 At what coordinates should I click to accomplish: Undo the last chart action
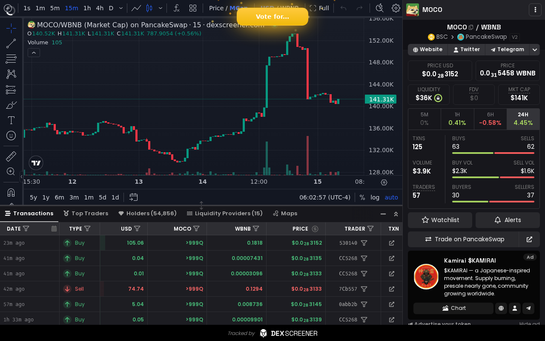tap(344, 8)
